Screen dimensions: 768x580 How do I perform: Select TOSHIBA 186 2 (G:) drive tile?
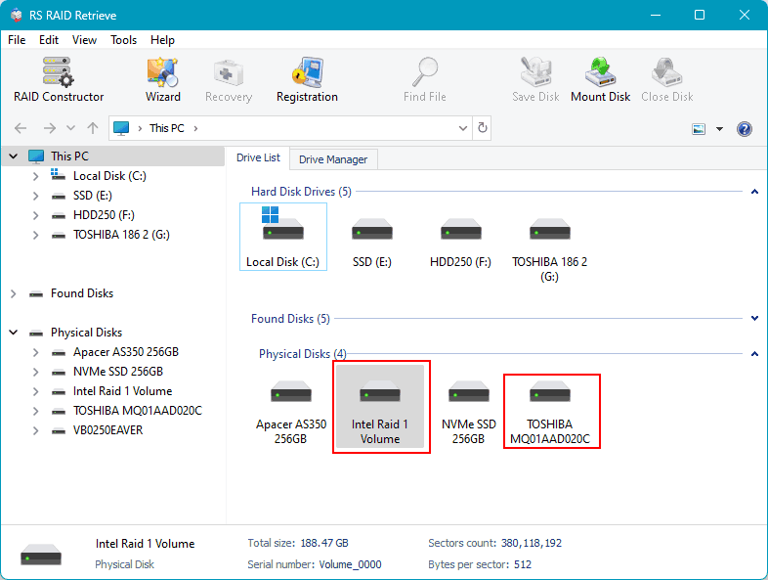pyautogui.click(x=549, y=249)
